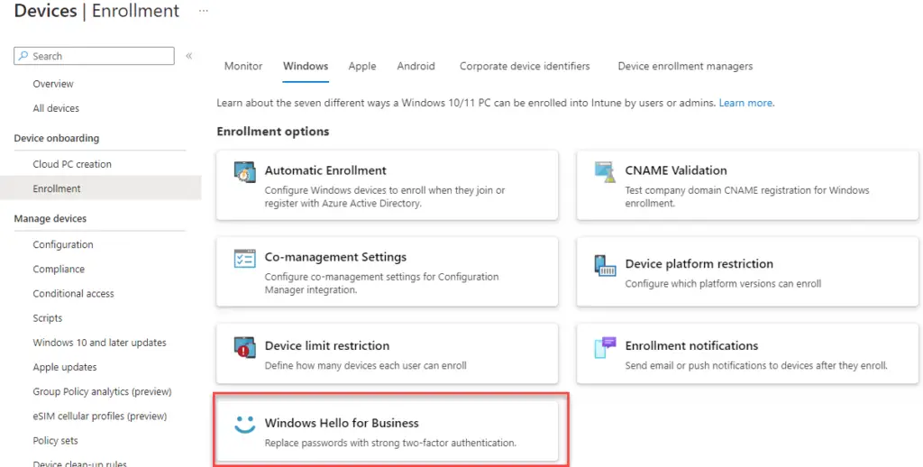Open Device enrollment managers tab
The height and width of the screenshot is (467, 923).
pyautogui.click(x=685, y=66)
